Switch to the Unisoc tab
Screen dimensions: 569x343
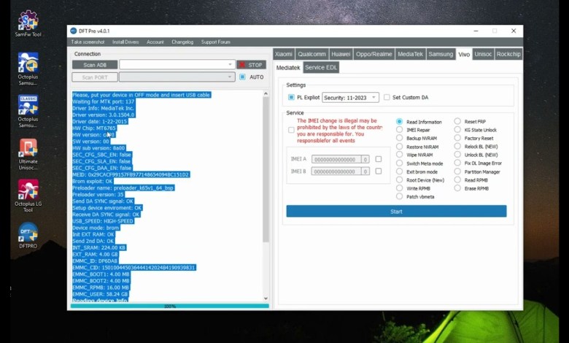pos(483,54)
